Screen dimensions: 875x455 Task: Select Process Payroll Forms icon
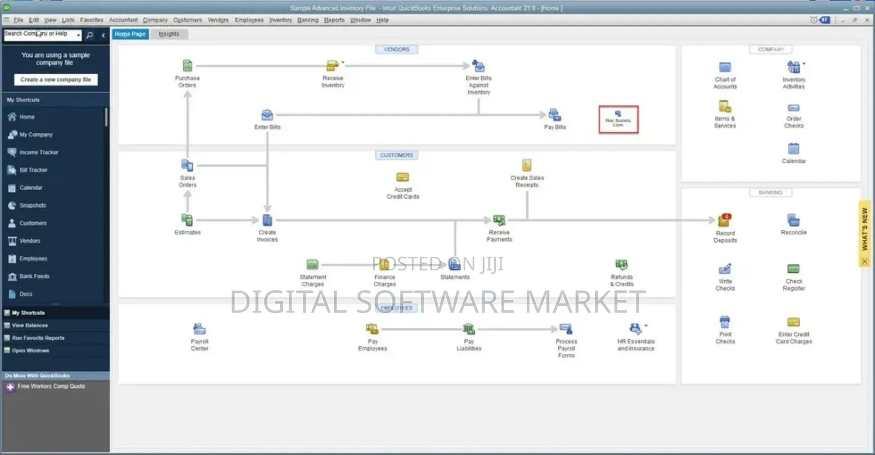(x=566, y=329)
